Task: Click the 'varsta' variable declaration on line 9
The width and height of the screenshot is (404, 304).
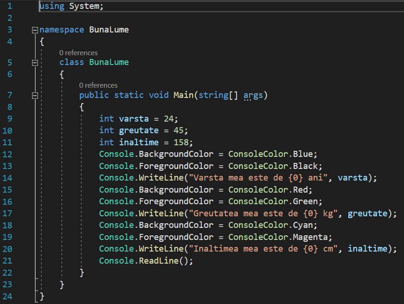Action: tap(134, 119)
